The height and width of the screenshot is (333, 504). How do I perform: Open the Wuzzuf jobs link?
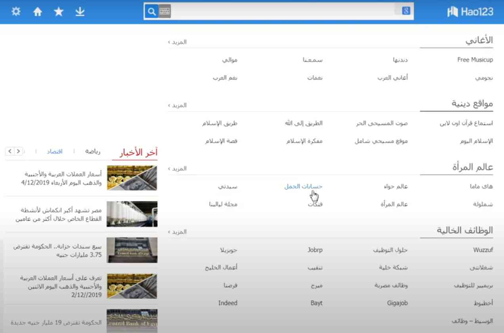click(x=483, y=250)
